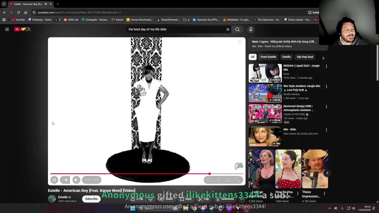Open the Following - Twitch bookmark

(x=40, y=20)
